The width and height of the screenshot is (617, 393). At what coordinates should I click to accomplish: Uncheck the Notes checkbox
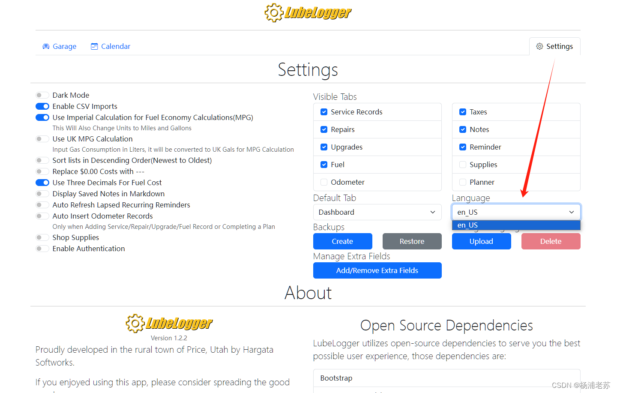tap(463, 129)
